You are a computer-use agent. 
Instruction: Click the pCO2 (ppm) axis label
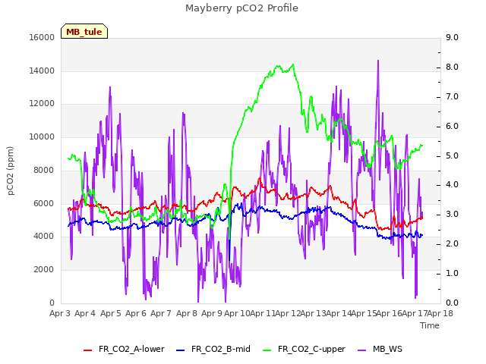pos(10,171)
